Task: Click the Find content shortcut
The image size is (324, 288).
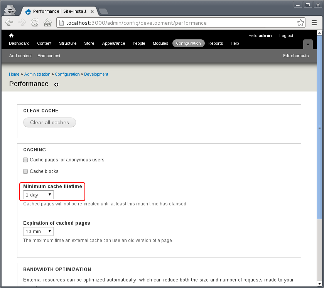Action: point(49,56)
